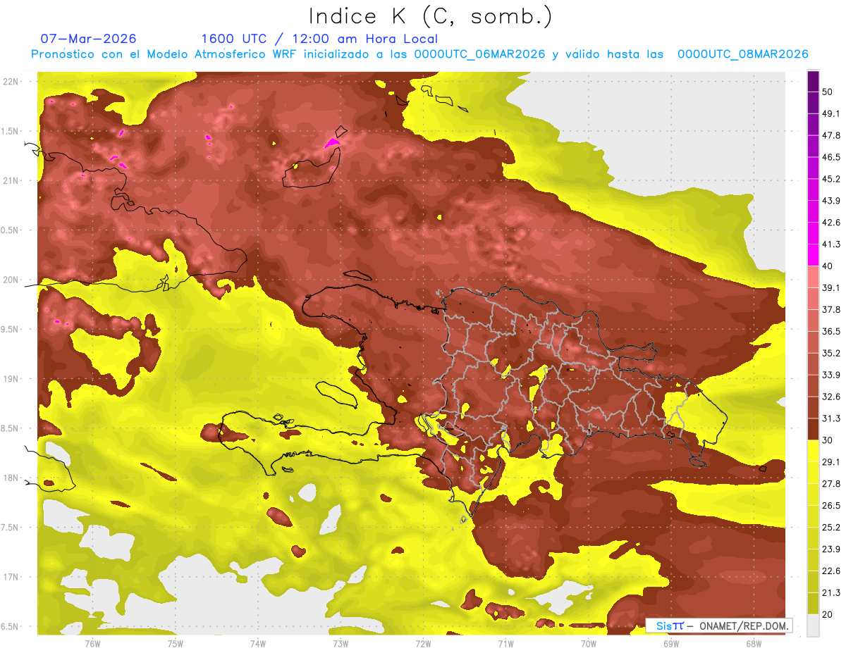Image resolution: width=846 pixels, height=653 pixels.
Task: Click the colorbar value "40"
Action: 828,266
